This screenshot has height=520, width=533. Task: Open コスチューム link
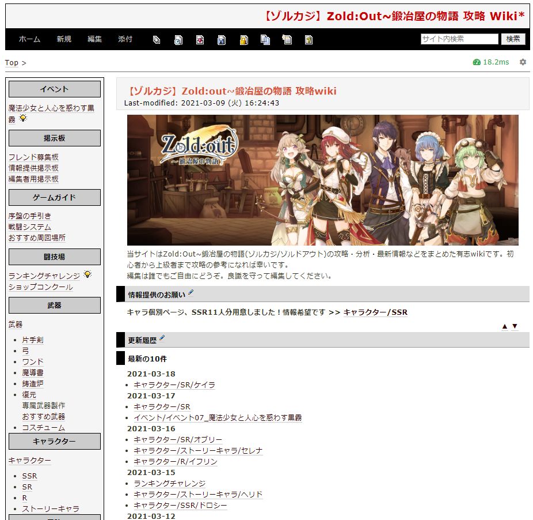point(44,427)
